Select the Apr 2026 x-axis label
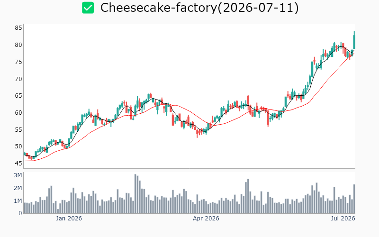The image size is (379, 237). click(206, 219)
